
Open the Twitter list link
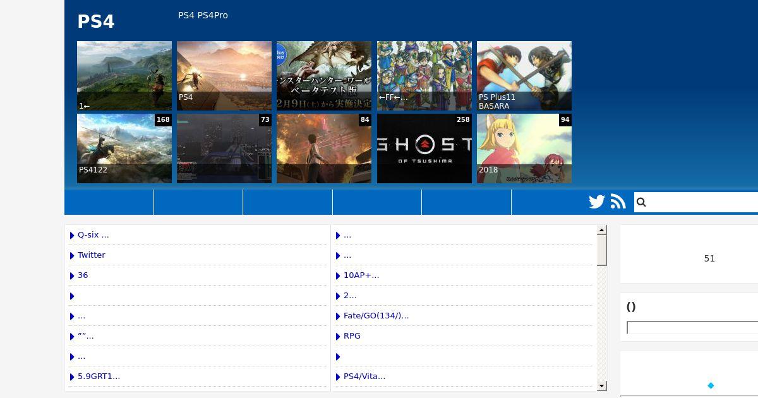[x=92, y=255]
